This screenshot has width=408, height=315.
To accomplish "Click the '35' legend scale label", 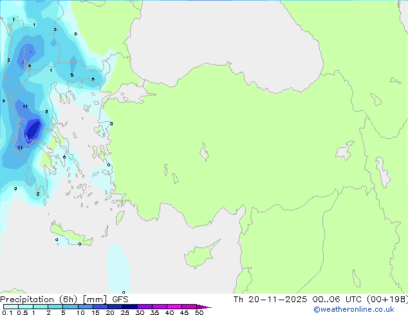I will coord(154,312).
